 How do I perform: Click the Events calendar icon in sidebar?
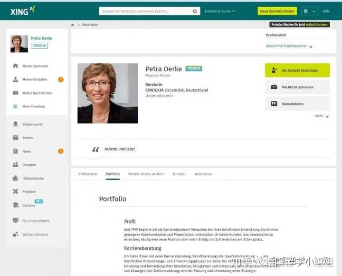[16, 138]
